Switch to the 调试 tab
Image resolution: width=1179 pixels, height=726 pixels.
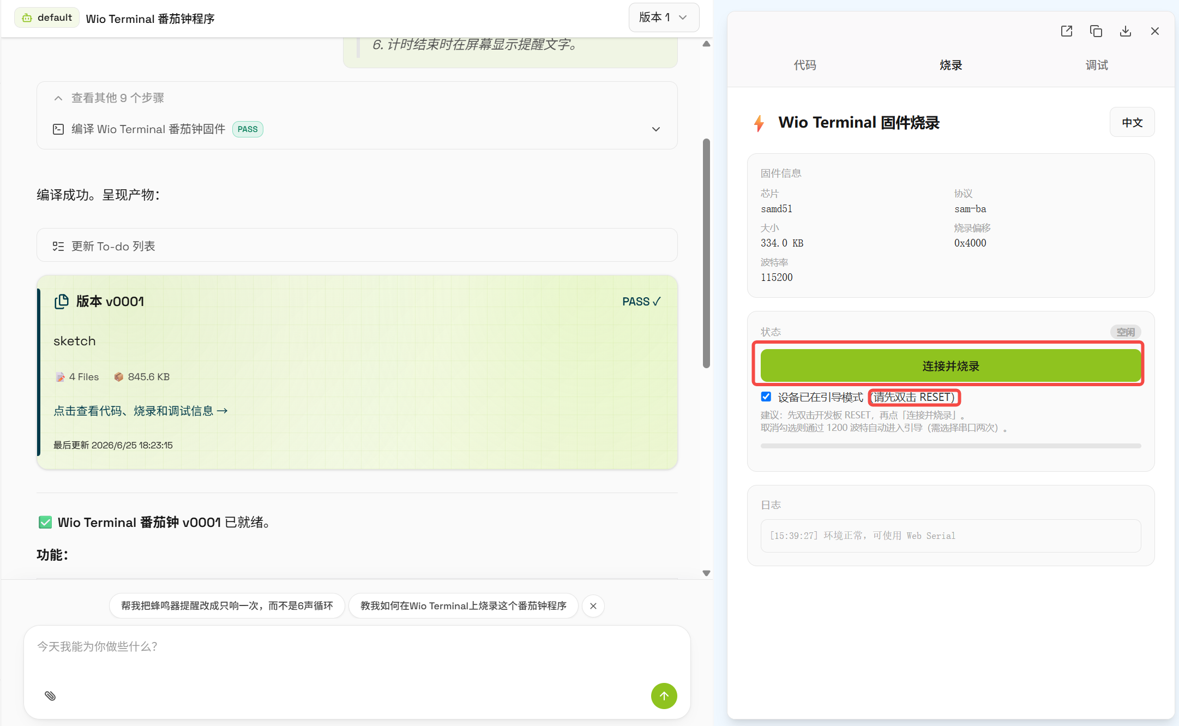[1097, 65]
